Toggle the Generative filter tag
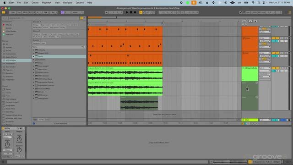 (56, 25)
